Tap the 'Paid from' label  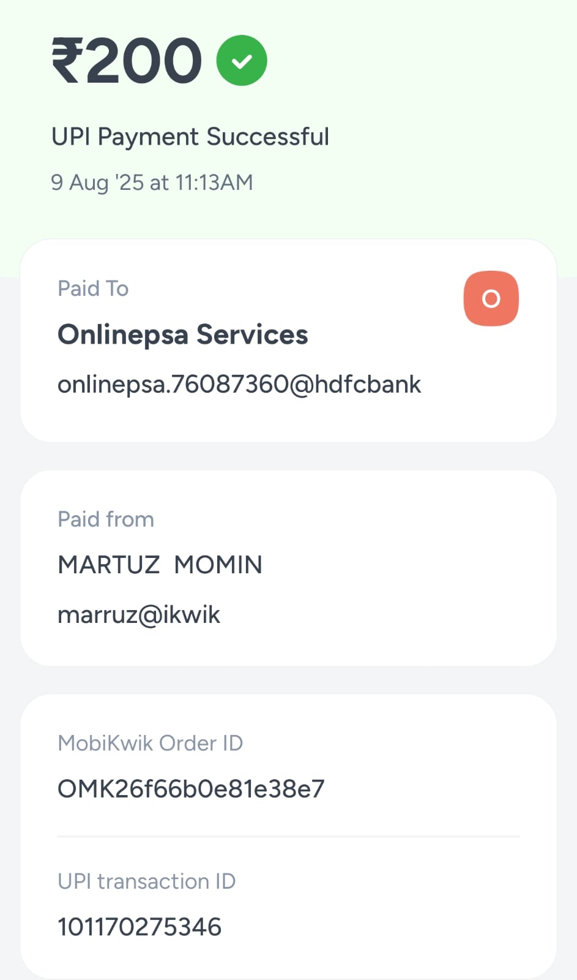pyautogui.click(x=106, y=519)
